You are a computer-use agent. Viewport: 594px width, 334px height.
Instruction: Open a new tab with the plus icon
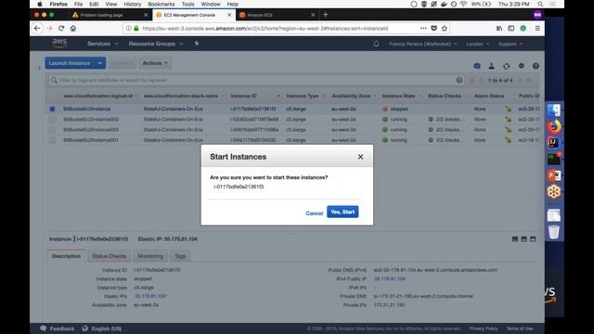(x=325, y=15)
